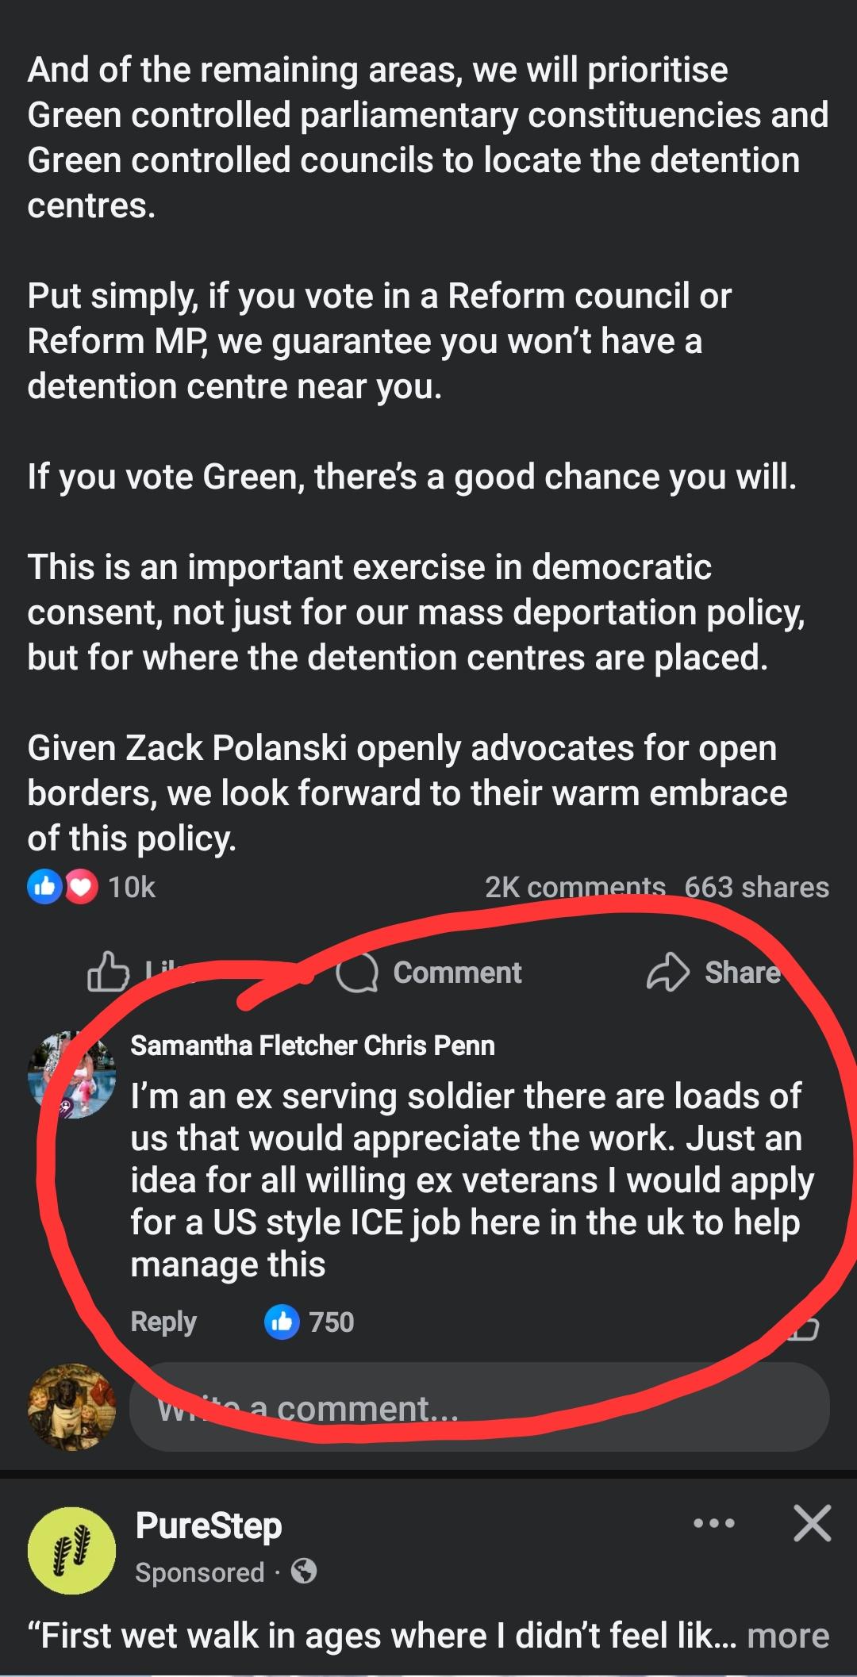Show who reacted via the 10k count
Viewport: 857px width, 1677px height.
[132, 887]
